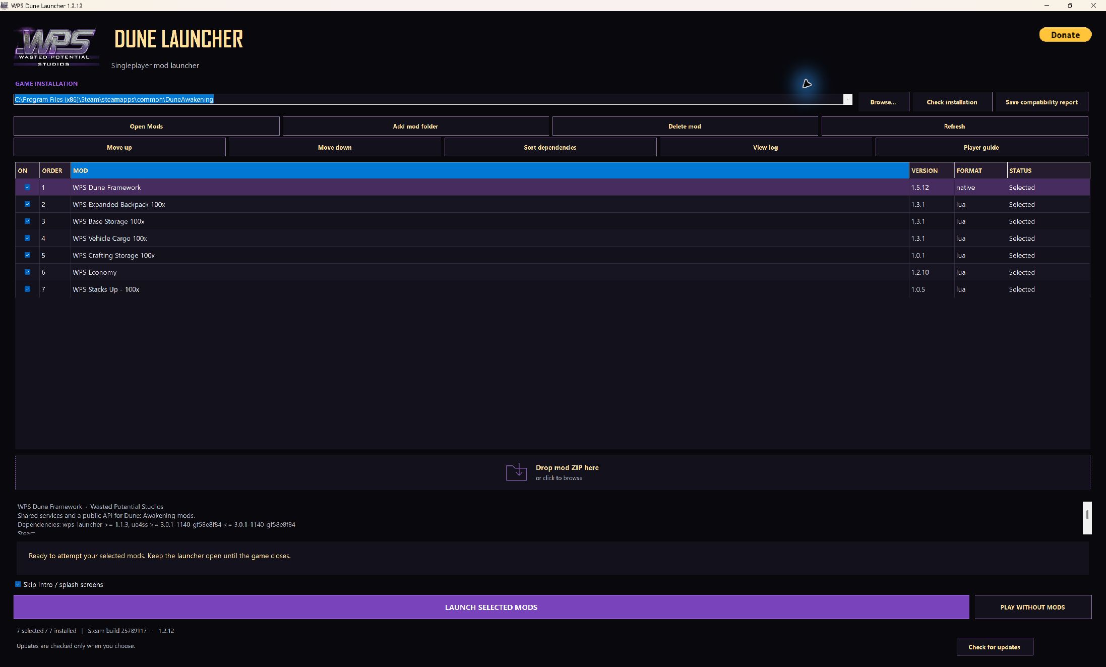Expand the game installation path dropdown
This screenshot has height=667, width=1106.
pyautogui.click(x=847, y=99)
